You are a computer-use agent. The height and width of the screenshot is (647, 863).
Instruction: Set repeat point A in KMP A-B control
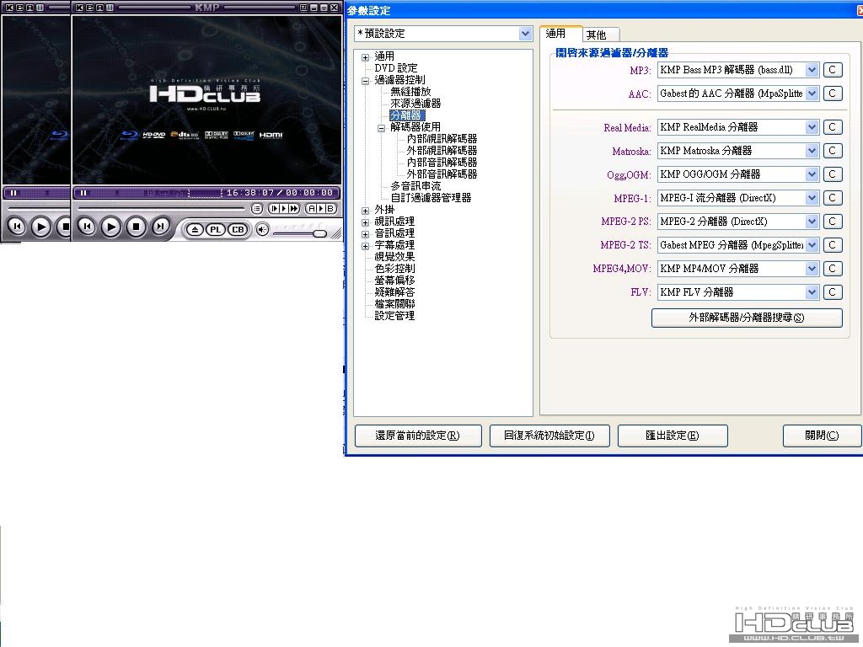point(311,209)
